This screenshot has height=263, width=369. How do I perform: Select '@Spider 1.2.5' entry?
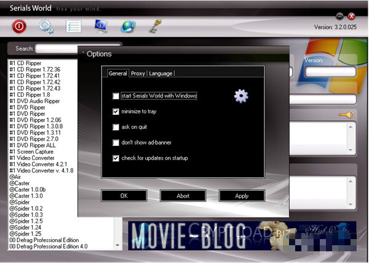pos(26,221)
